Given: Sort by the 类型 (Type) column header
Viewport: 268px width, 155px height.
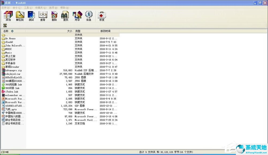Looking at the screenshot, I should click(x=86, y=31).
